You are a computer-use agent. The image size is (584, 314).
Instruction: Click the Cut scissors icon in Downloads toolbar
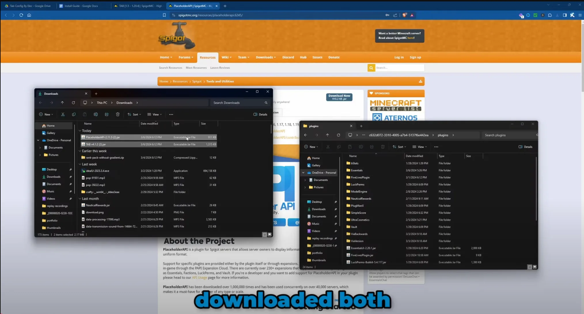(x=63, y=114)
